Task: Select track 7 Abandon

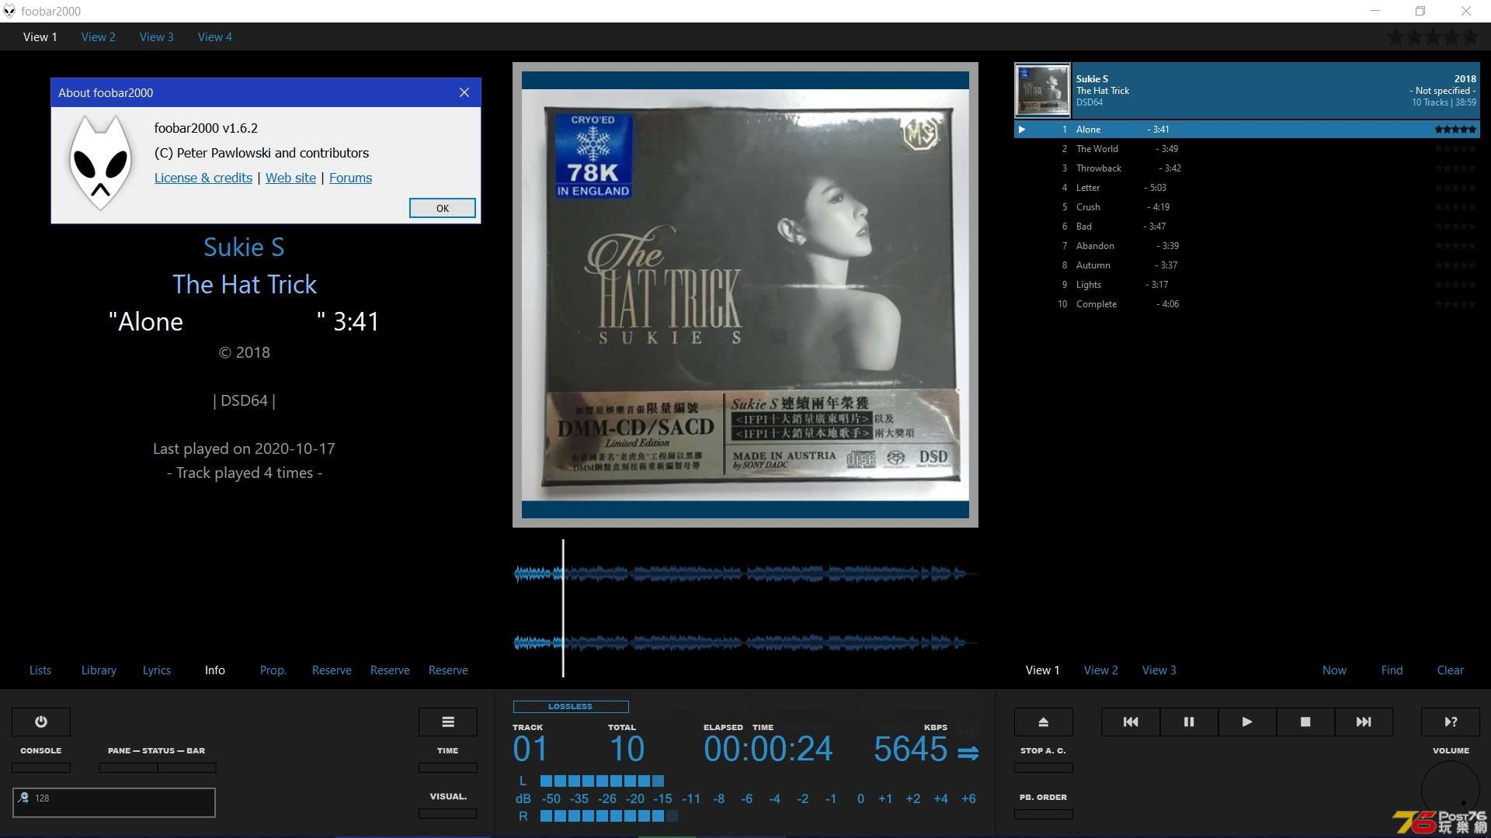Action: click(x=1247, y=246)
